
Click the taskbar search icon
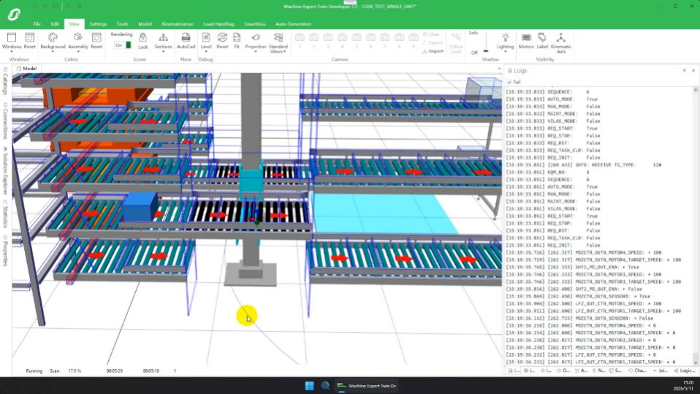coord(325,385)
